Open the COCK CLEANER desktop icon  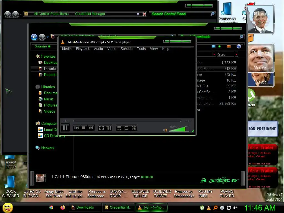coord(11,187)
